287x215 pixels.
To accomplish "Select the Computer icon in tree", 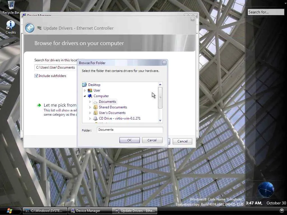I will [90, 96].
